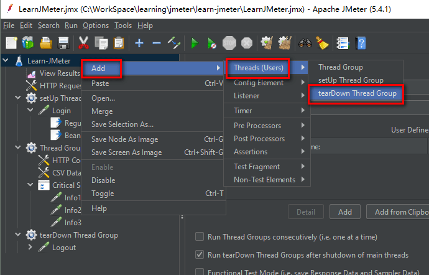Toggle the Functional Test Mode checkbox
429x275 pixels.
pyautogui.click(x=200, y=272)
